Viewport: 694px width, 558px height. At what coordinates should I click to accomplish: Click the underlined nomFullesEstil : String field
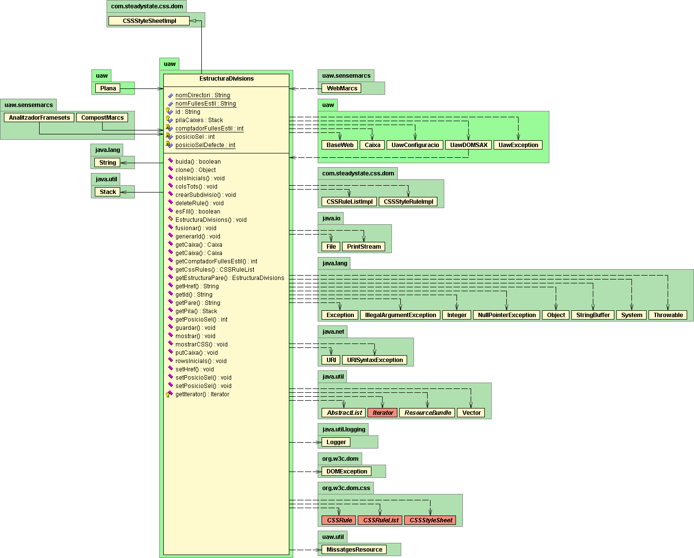205,104
